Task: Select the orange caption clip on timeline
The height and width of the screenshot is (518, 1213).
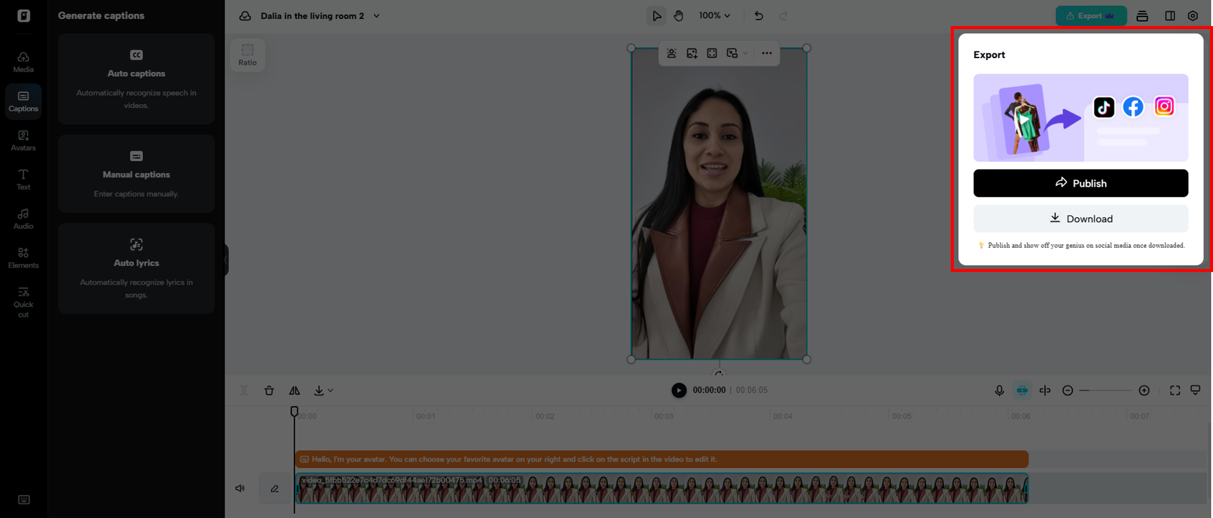Action: click(x=662, y=459)
